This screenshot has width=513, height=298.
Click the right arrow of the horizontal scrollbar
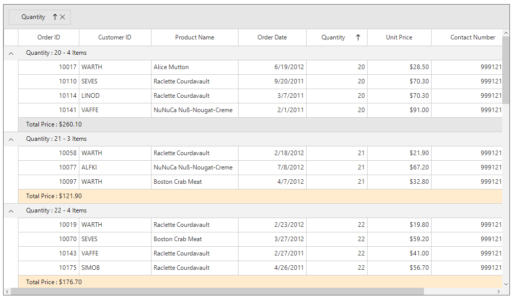(x=500, y=292)
